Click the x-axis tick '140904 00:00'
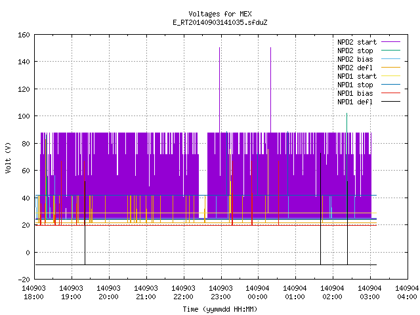 (257, 293)
